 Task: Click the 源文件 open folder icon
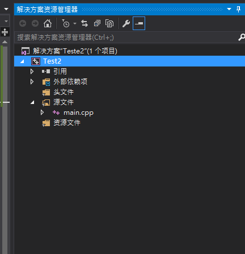click(46, 102)
